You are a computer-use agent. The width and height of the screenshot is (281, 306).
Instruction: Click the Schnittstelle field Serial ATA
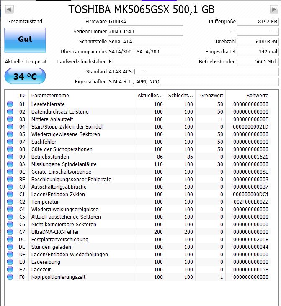[x=145, y=42]
